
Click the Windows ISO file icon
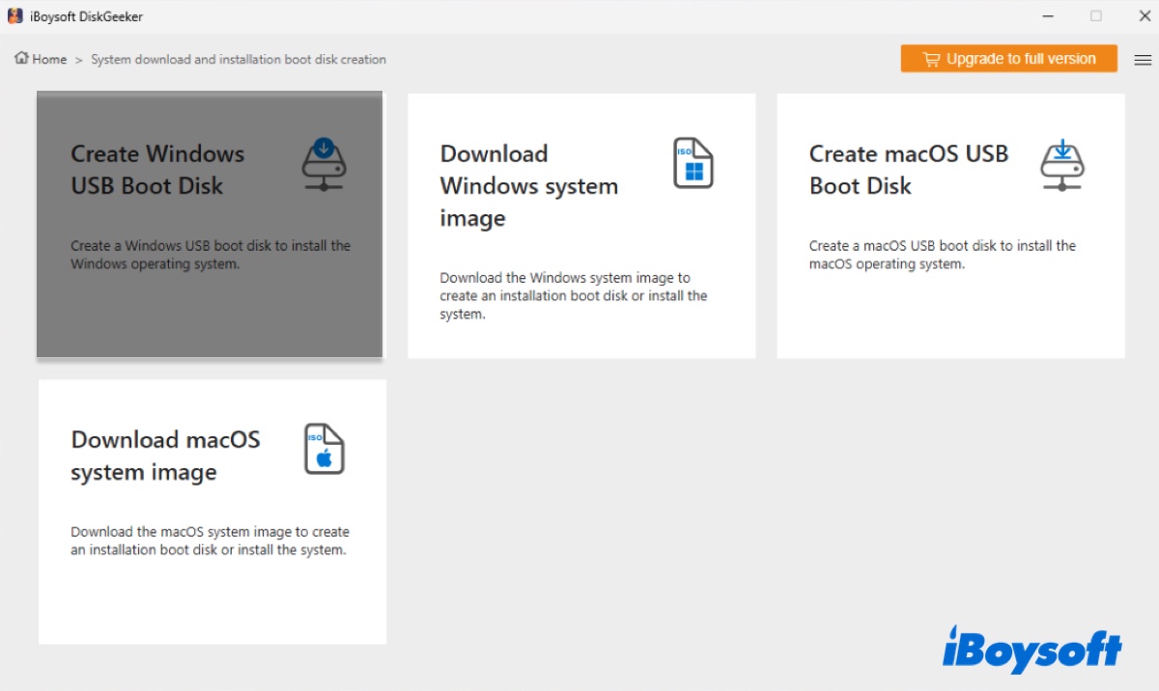point(693,163)
